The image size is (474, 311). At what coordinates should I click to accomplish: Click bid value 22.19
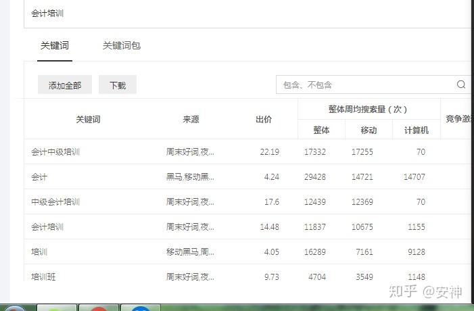point(270,151)
